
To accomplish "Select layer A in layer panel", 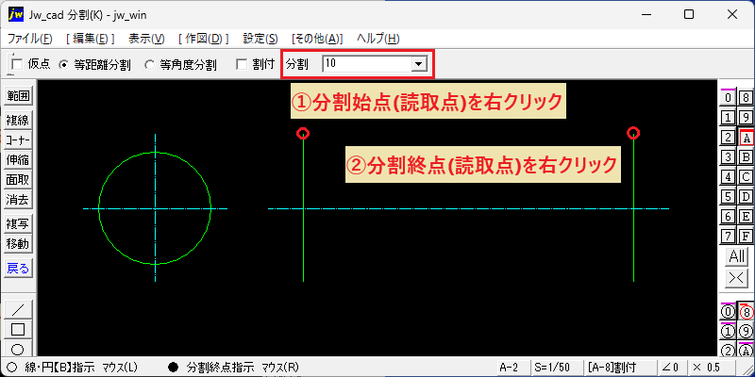I will (746, 138).
